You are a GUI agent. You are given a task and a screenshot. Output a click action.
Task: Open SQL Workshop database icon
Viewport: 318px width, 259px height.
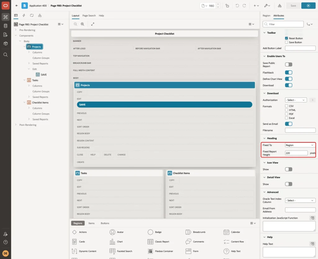(x=6, y=26)
